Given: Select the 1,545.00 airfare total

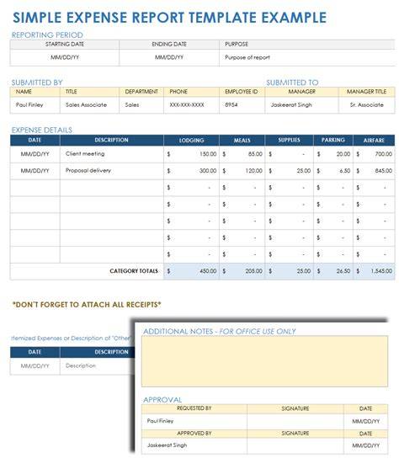Looking at the screenshot, I should click(374, 271).
